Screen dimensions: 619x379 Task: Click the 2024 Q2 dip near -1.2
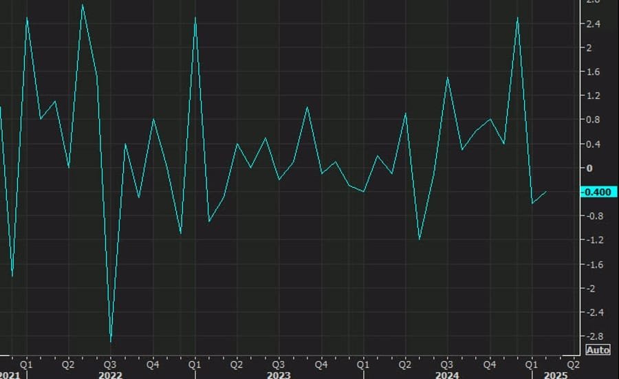coord(420,239)
